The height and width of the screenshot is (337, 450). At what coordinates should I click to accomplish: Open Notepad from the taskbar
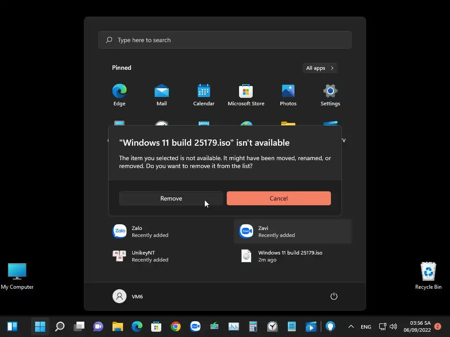tap(292, 326)
